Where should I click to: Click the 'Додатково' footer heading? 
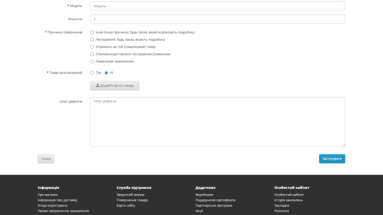pyautogui.click(x=205, y=188)
